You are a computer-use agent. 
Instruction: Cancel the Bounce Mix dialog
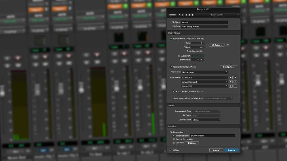click(x=216, y=150)
